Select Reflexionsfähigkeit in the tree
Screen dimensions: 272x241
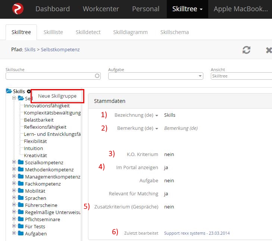coord(45,127)
